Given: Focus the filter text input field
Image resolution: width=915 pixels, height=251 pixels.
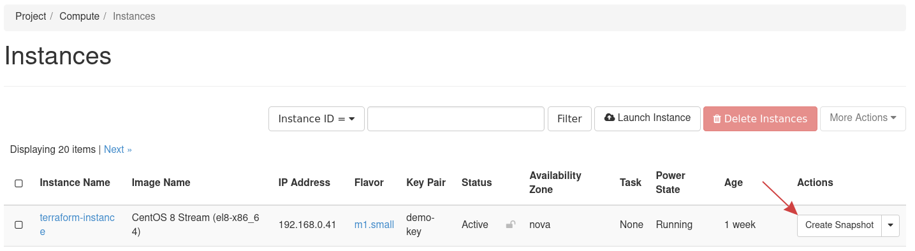Looking at the screenshot, I should (456, 118).
